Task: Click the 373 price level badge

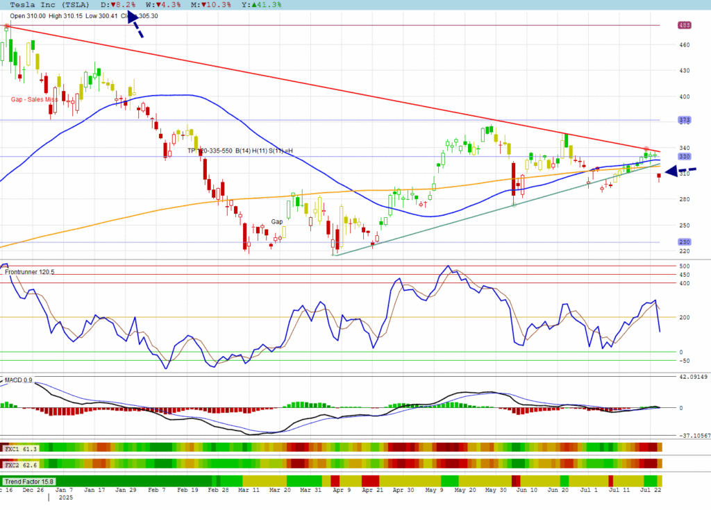Action: coord(684,120)
